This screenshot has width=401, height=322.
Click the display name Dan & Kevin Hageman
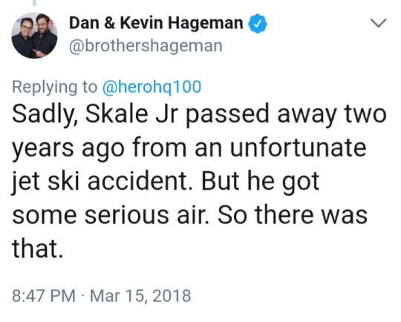156,23
